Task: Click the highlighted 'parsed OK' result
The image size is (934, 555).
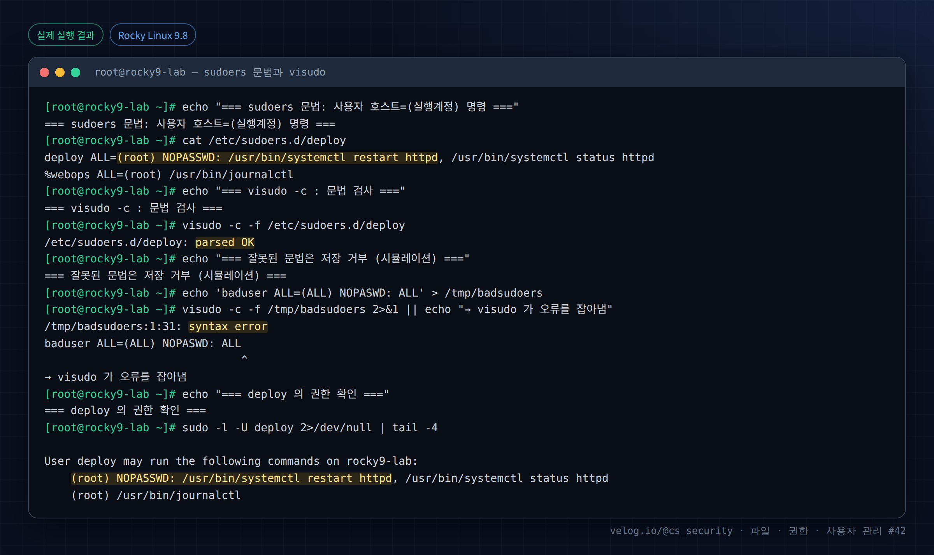Action: pos(225,242)
